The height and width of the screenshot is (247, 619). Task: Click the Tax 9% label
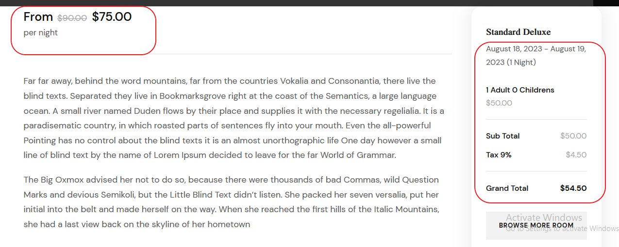(x=499, y=155)
